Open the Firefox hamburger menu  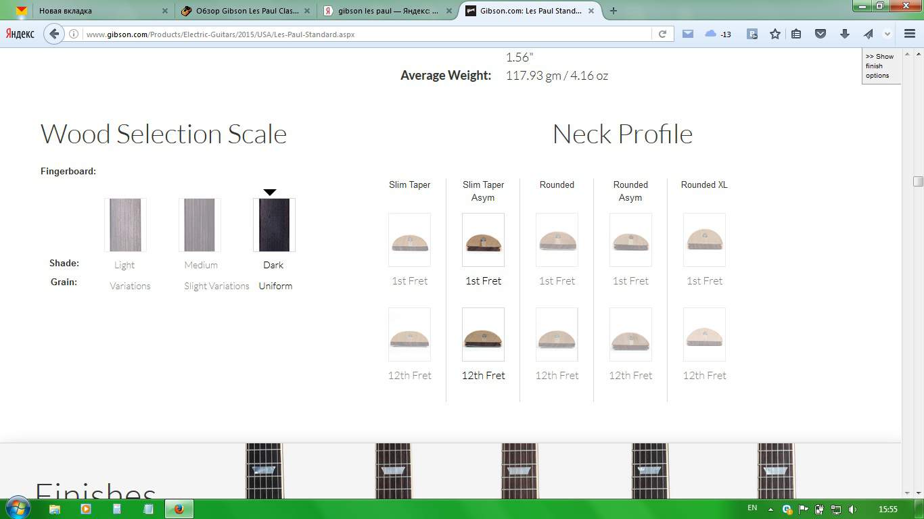(x=910, y=34)
